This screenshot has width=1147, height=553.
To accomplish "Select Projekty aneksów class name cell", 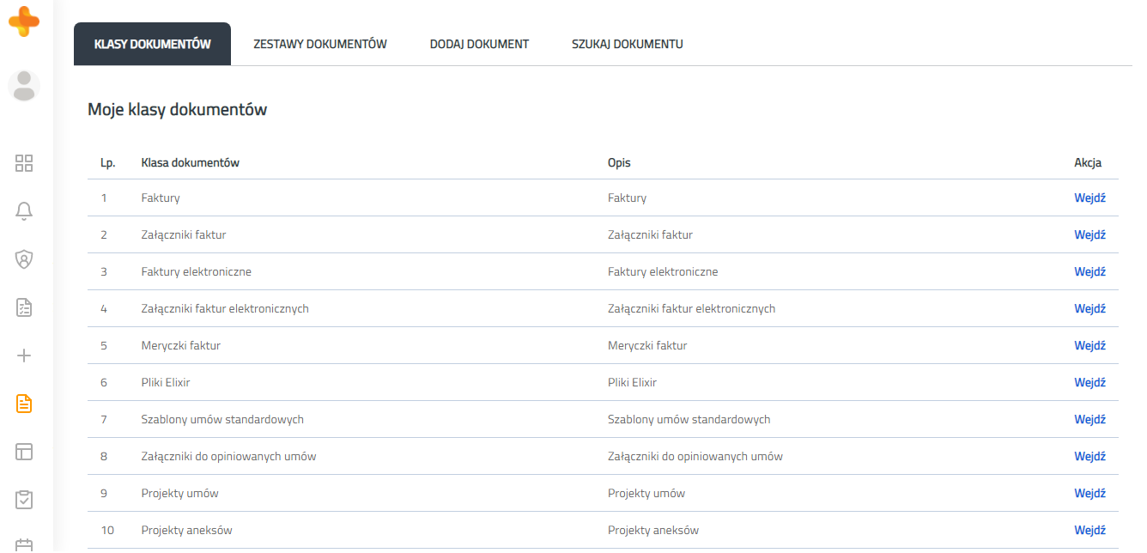I will pos(186,531).
